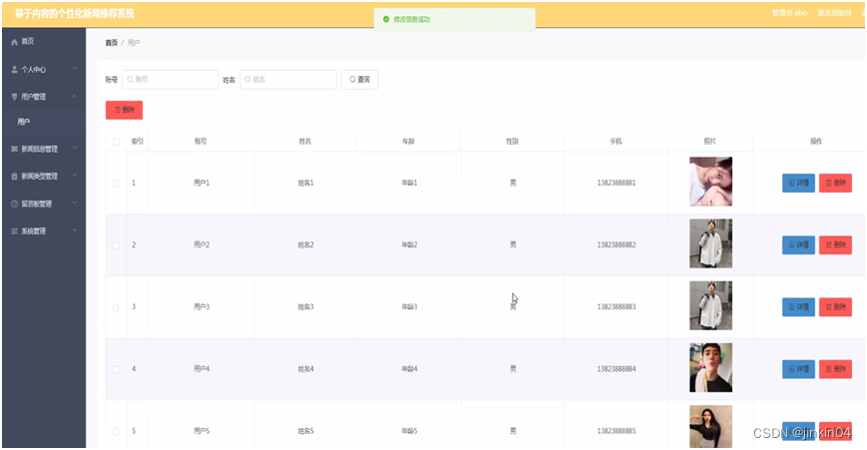Expand the 系统管理 menu arrow

[x=75, y=229]
